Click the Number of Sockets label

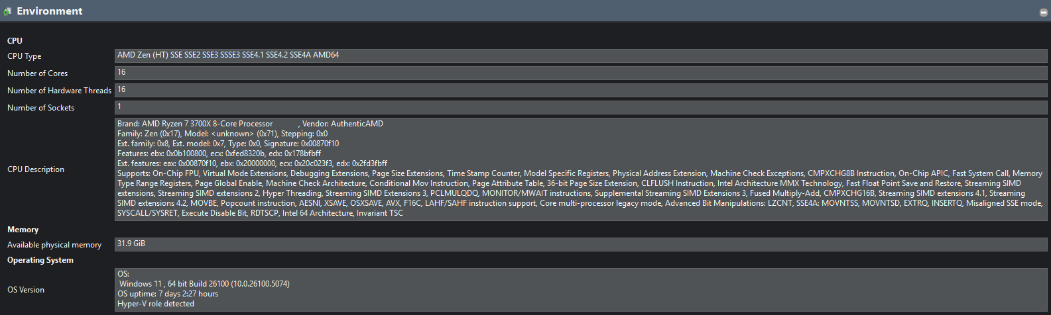(41, 108)
